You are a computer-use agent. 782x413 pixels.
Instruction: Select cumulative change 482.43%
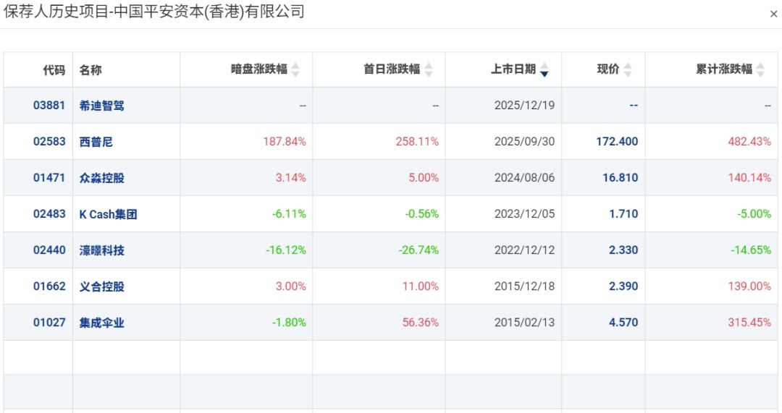749,142
